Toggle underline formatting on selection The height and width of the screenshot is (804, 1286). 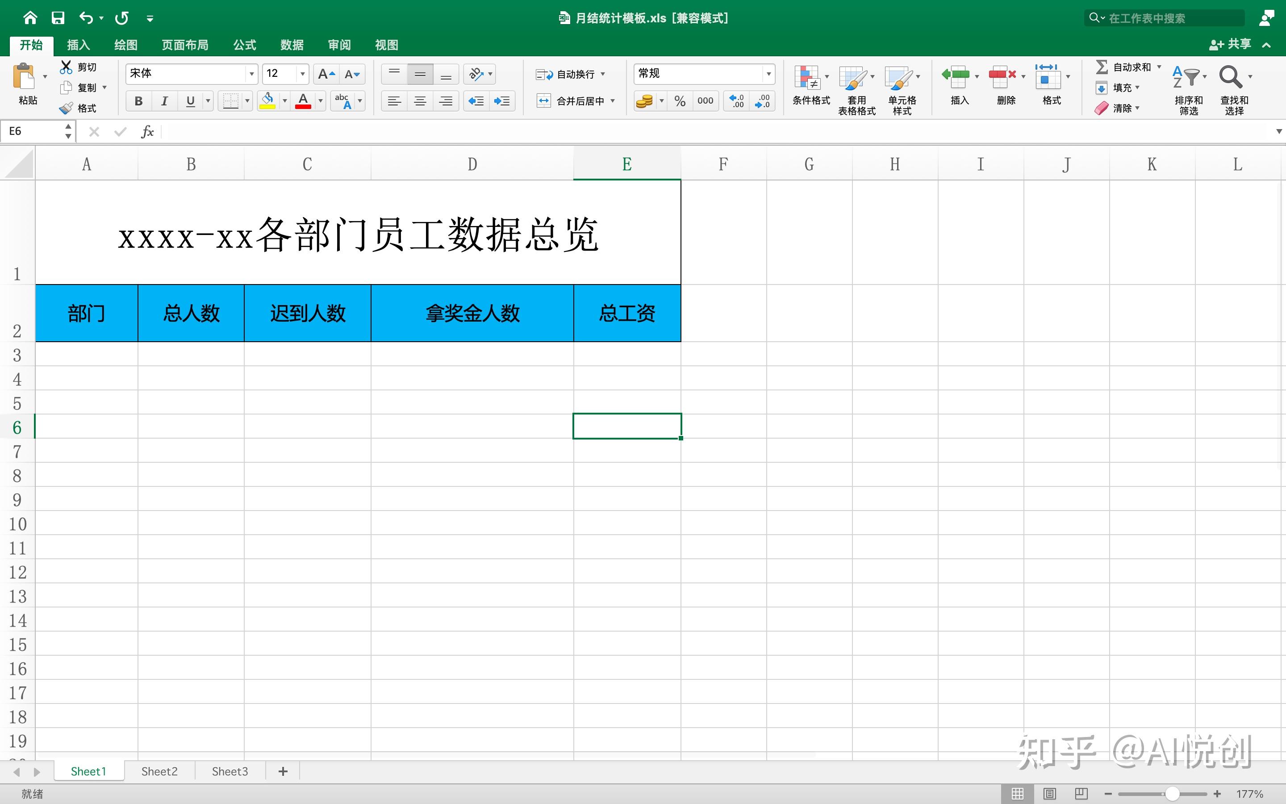tap(189, 101)
